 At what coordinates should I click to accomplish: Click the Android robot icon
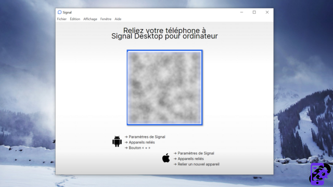(117, 141)
